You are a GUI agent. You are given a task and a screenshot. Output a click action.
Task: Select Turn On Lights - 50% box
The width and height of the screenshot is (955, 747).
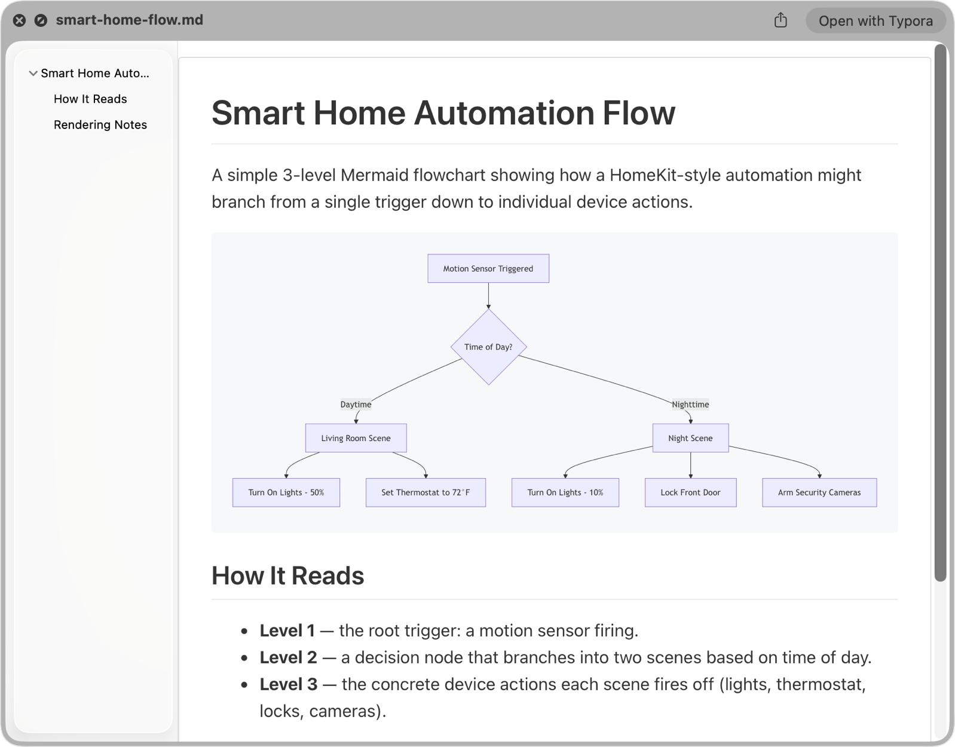click(286, 492)
